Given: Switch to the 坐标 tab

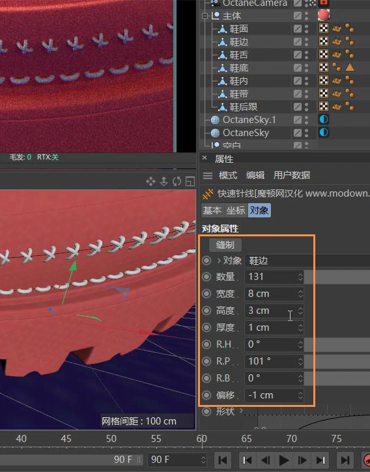Looking at the screenshot, I should click(x=236, y=210).
